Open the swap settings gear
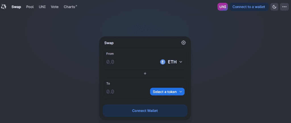This screenshot has width=291, height=123. [x=183, y=43]
